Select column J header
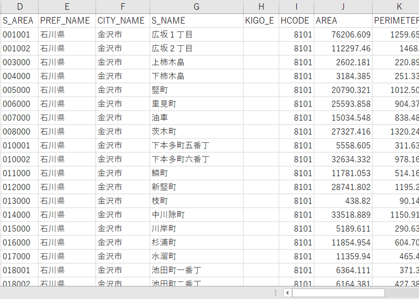The width and height of the screenshot is (419, 299). [343, 7]
